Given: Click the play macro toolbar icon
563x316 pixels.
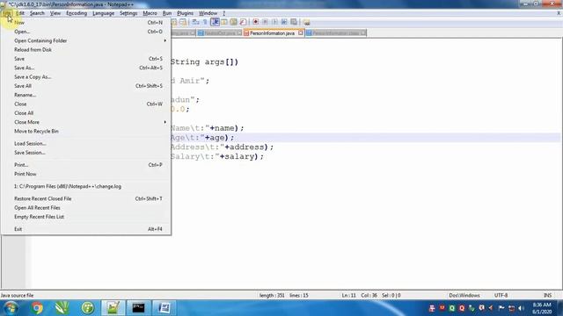Looking at the screenshot, I should click(x=274, y=22).
